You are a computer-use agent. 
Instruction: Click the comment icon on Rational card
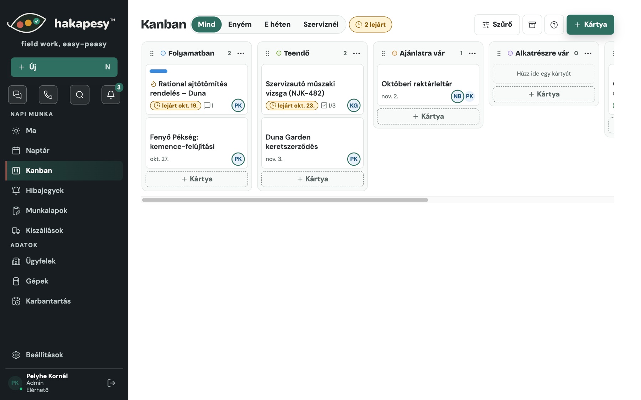pyautogui.click(x=208, y=106)
